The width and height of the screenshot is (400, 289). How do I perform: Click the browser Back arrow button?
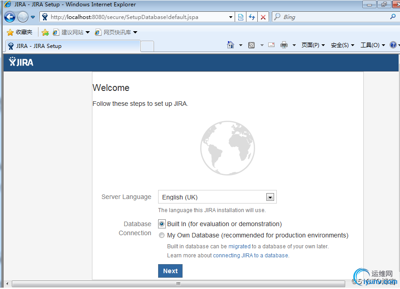10,17
